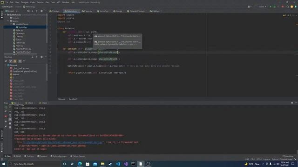
Task: Open the VCS menu
Action: (x=59, y=2)
